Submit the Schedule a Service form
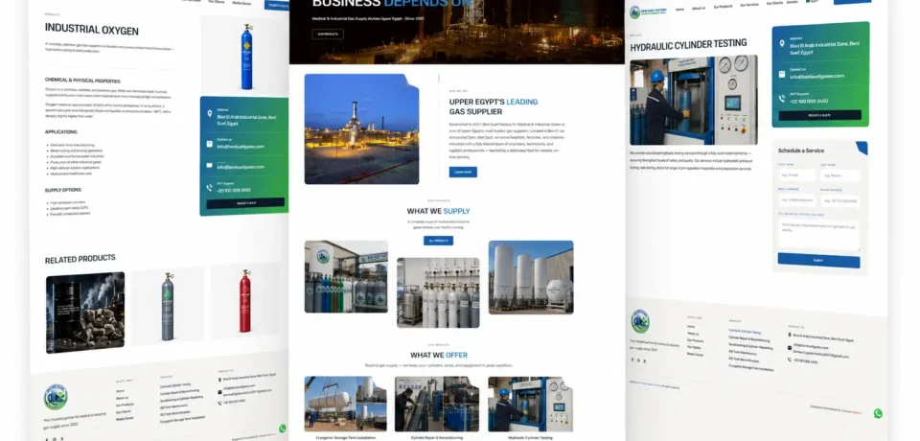This screenshot has height=441, width=920. click(x=818, y=260)
